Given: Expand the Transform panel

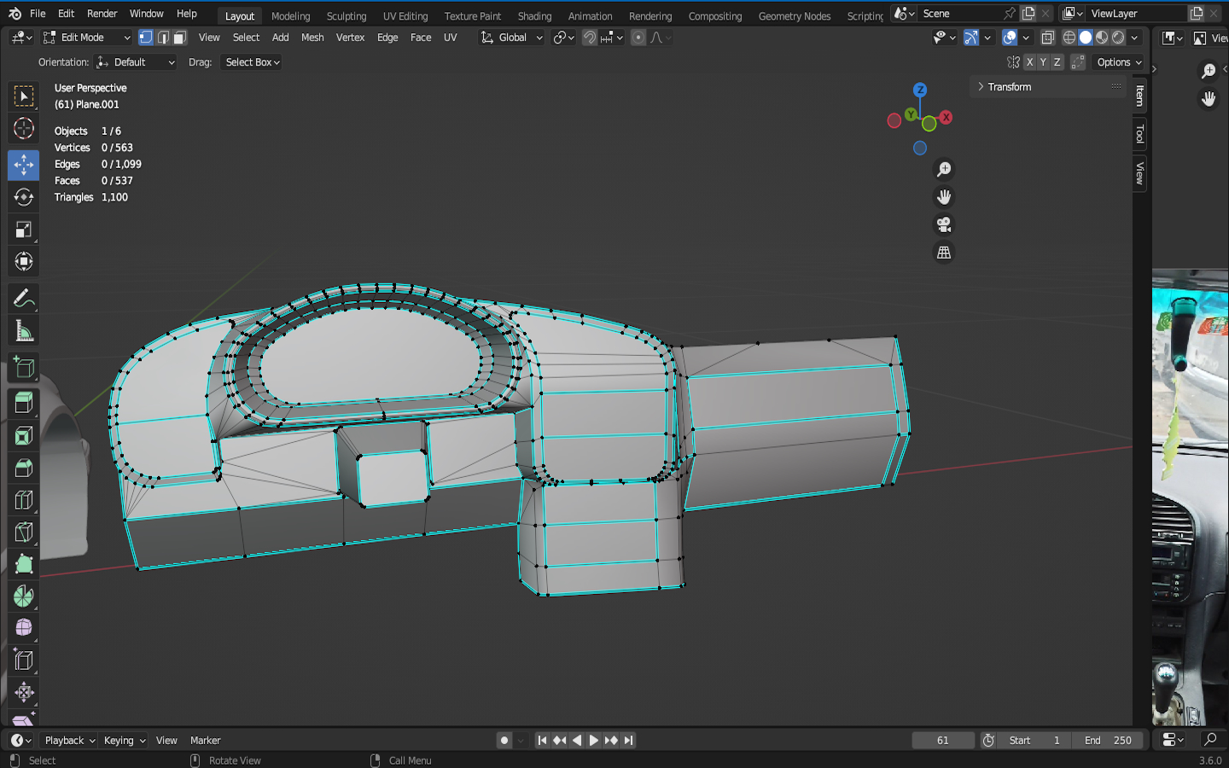Looking at the screenshot, I should point(1009,87).
